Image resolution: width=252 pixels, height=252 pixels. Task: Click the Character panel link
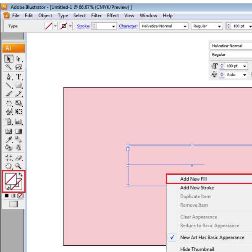coord(128,26)
